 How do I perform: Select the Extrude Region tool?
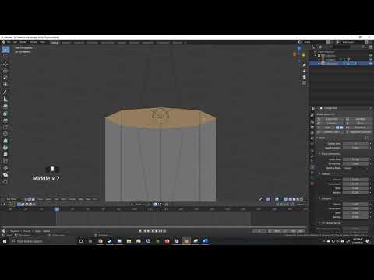(5, 107)
